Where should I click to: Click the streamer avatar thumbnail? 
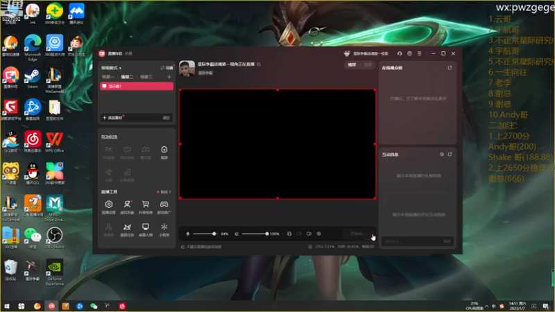[187, 68]
